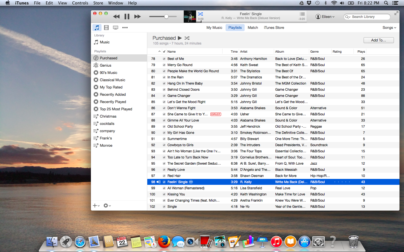The width and height of the screenshot is (404, 252).
Task: Pause the currently playing song
Action: click(127, 17)
